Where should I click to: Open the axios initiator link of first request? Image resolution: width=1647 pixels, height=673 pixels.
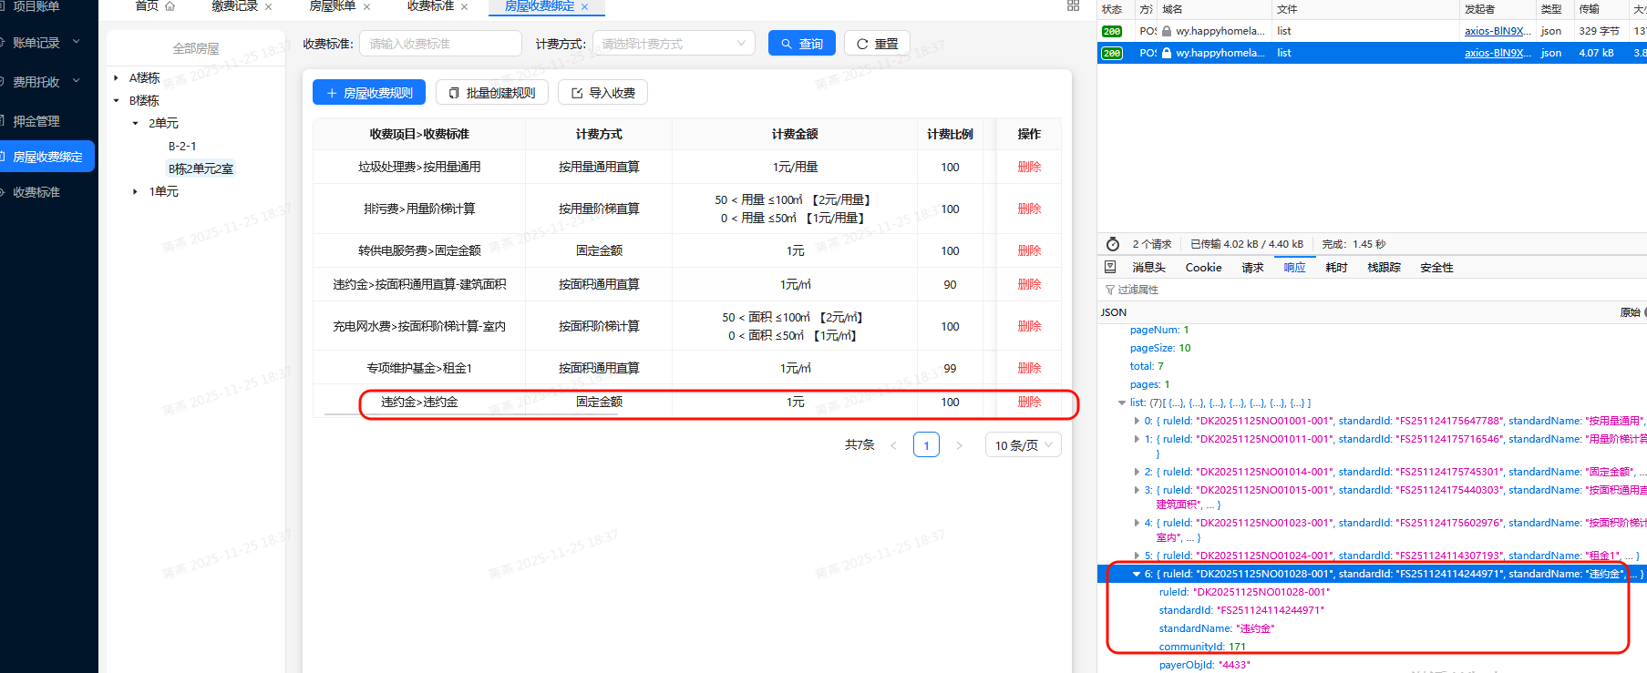tap(1498, 31)
